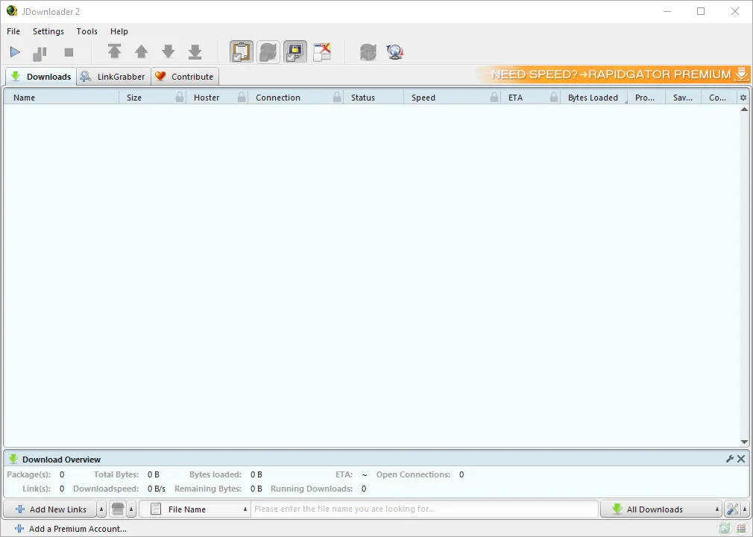Open the File menu
This screenshot has width=753, height=537.
[13, 31]
